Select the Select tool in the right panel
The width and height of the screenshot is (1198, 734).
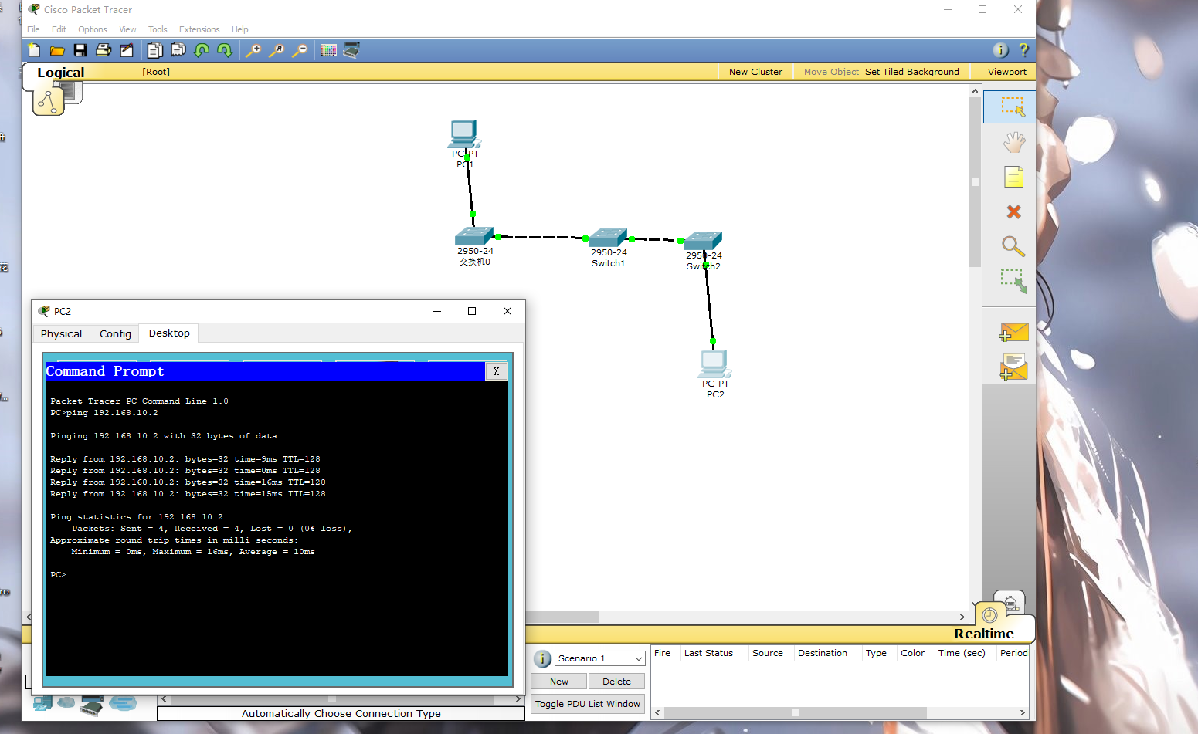coord(1013,107)
